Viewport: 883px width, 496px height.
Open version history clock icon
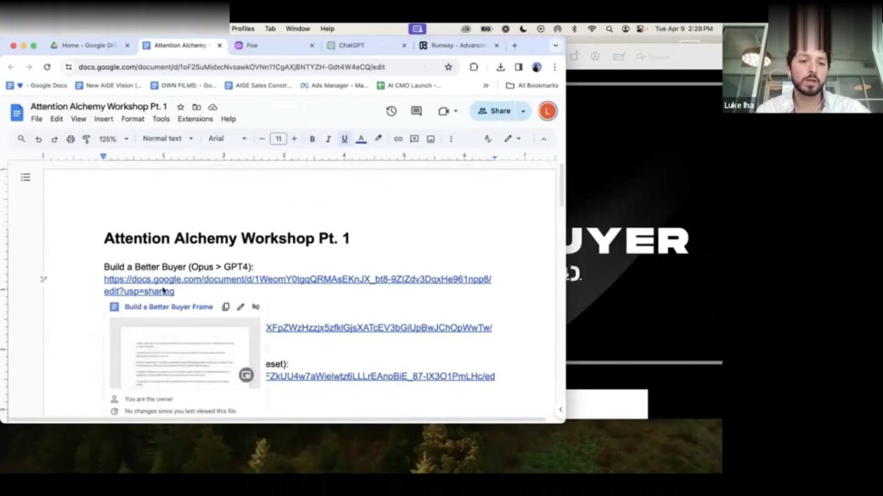[391, 111]
